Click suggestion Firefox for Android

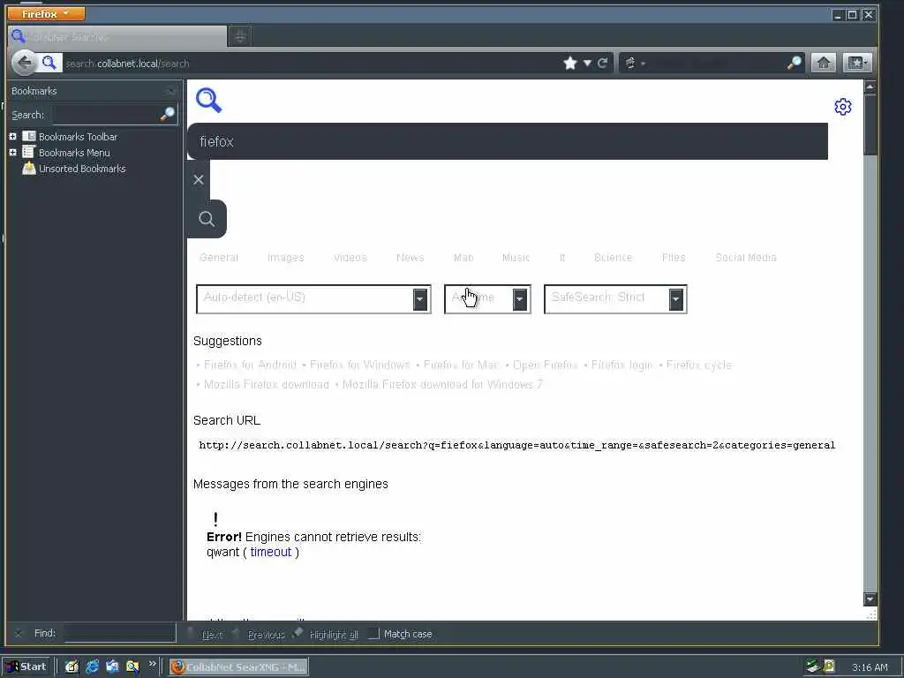point(250,365)
